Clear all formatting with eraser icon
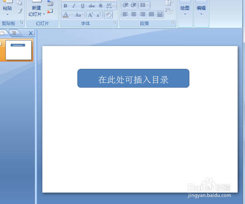This screenshot has width=245, height=204. coord(108,15)
